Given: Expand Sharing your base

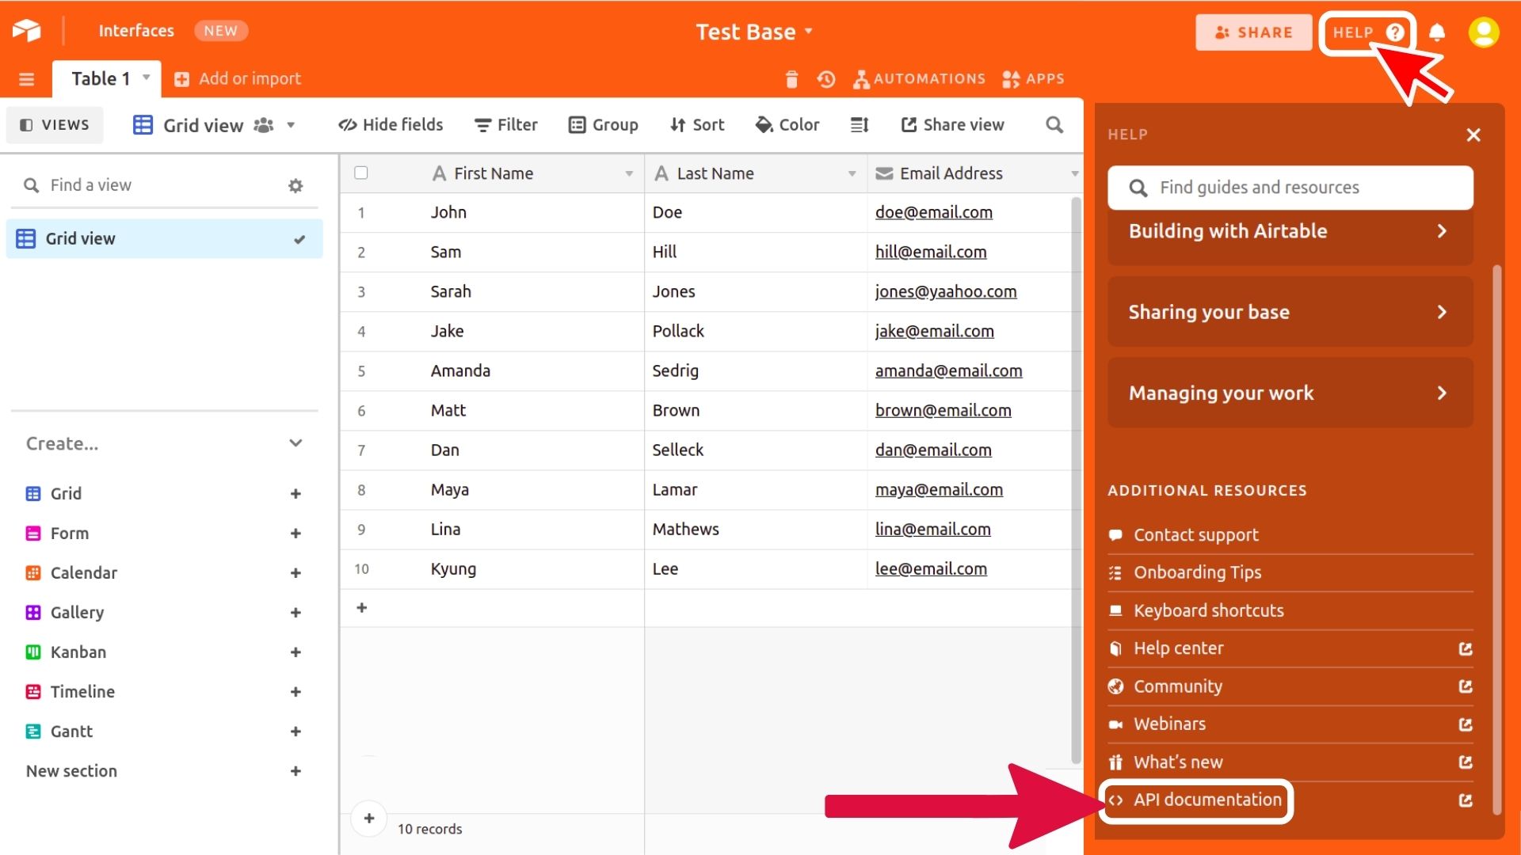Looking at the screenshot, I should 1290,312.
